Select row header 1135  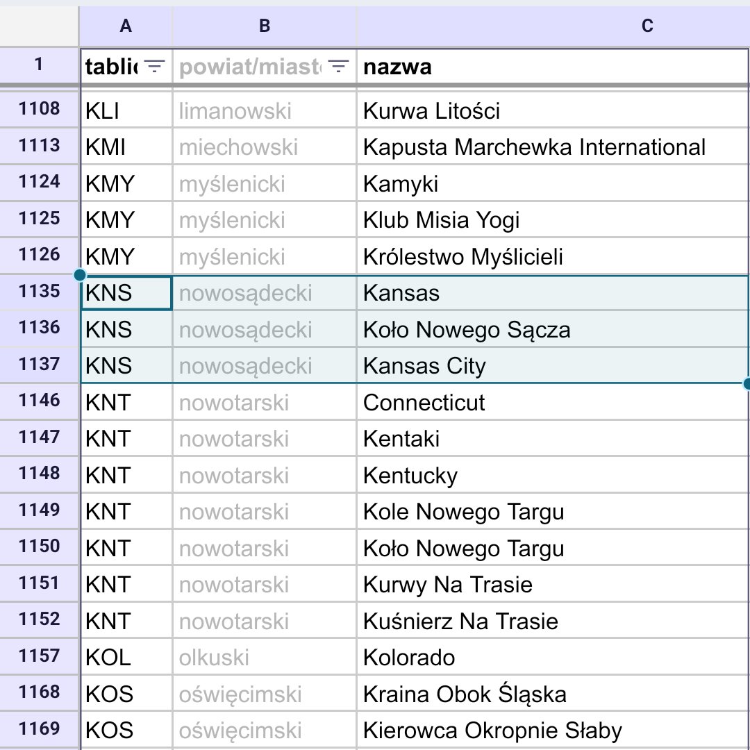click(x=39, y=291)
